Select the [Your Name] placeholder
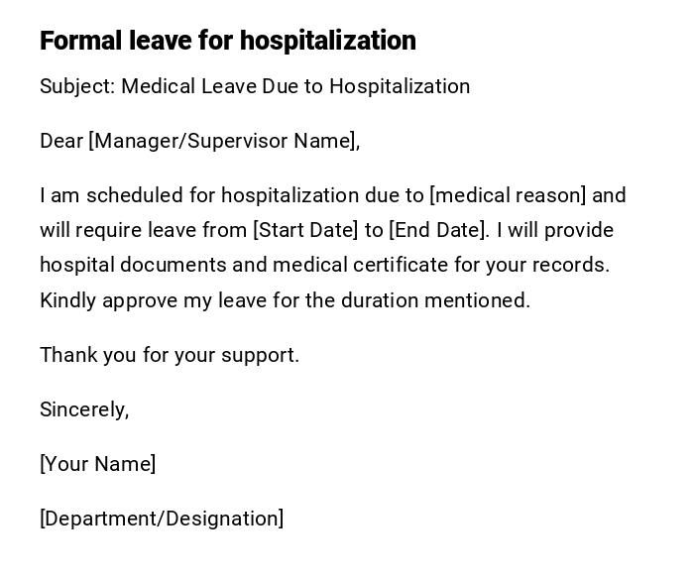The image size is (694, 581). click(98, 464)
